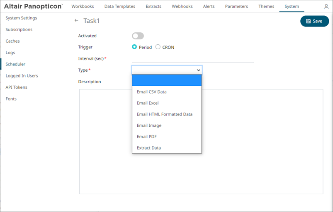Select the CRON trigger radio button
The image size is (333, 212).
click(158, 47)
